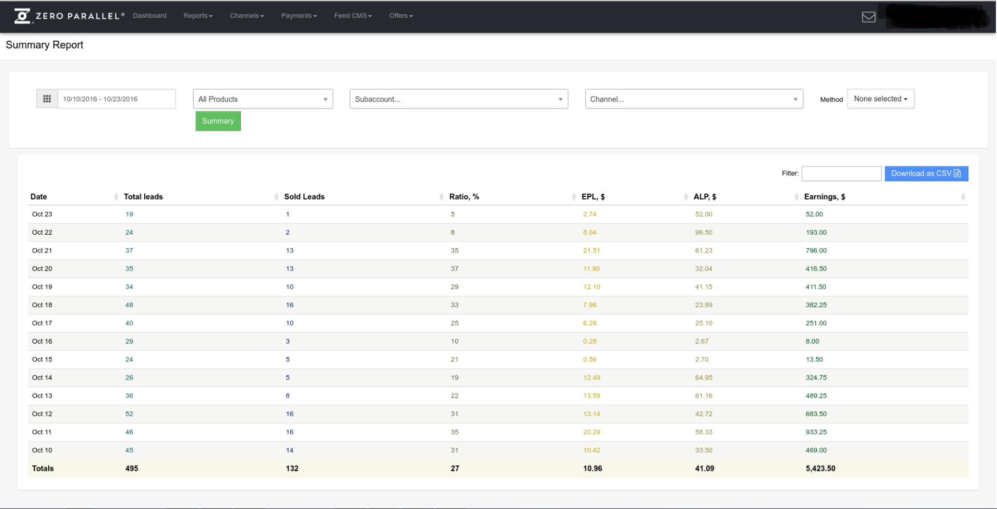Click the Earnings, $ column header

tap(825, 197)
